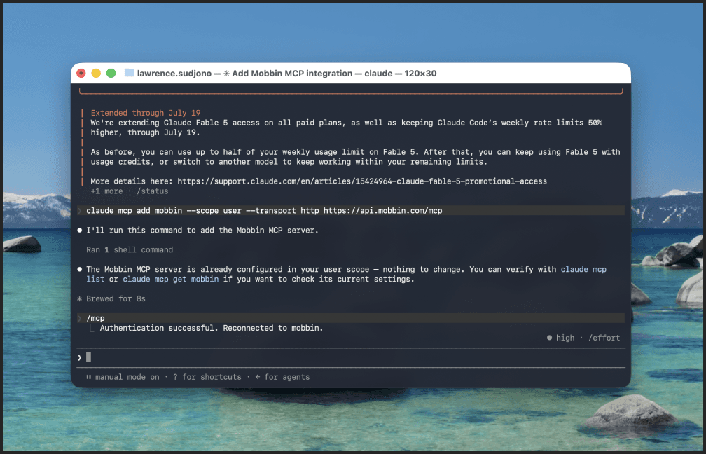This screenshot has width=706, height=454.
Task: Click the '← for agents' hint
Action: [282, 377]
